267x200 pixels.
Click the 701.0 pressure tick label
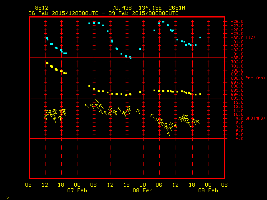click(237, 66)
